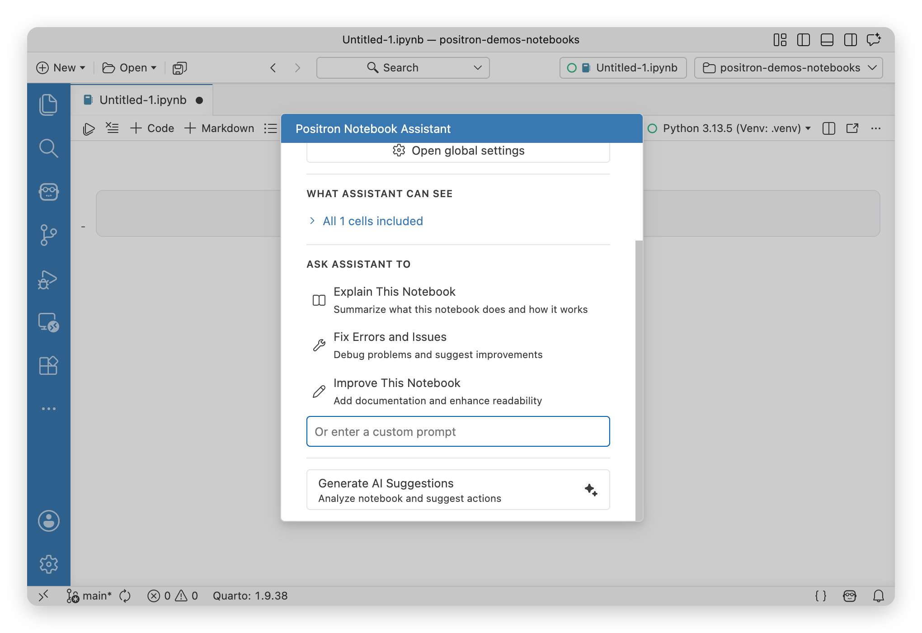Open the New dropdown menu
The width and height of the screenshot is (922, 633).
[61, 68]
